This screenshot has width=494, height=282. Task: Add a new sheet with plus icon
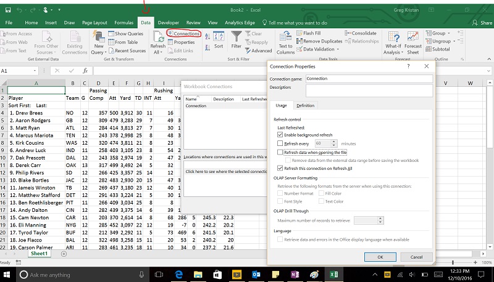[x=64, y=254]
